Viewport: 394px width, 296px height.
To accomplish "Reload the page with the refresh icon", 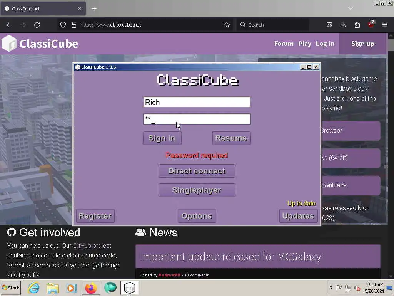I will (x=37, y=25).
